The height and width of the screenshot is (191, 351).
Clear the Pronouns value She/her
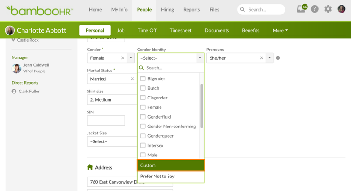tap(261, 58)
